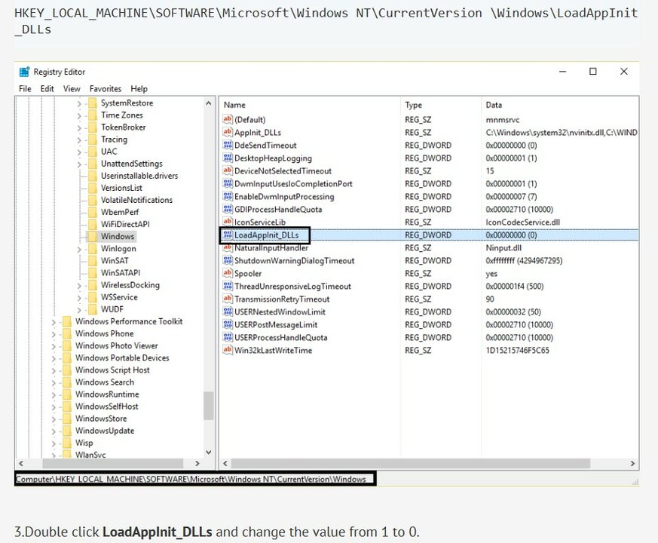Expand the TokenBroker key

point(79,127)
